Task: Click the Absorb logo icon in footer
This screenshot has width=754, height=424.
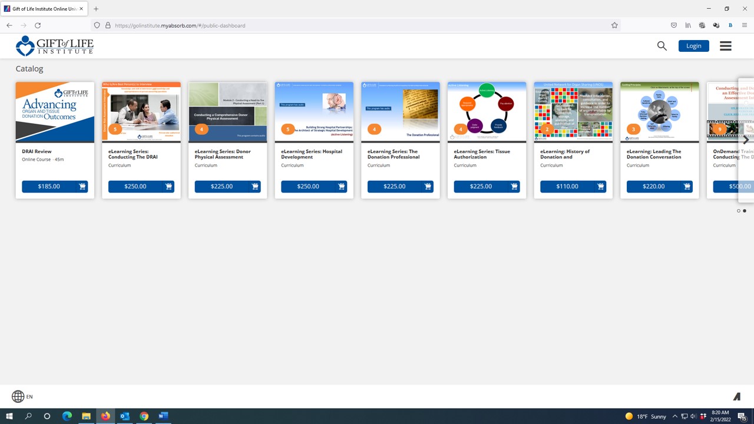Action: tap(736, 396)
